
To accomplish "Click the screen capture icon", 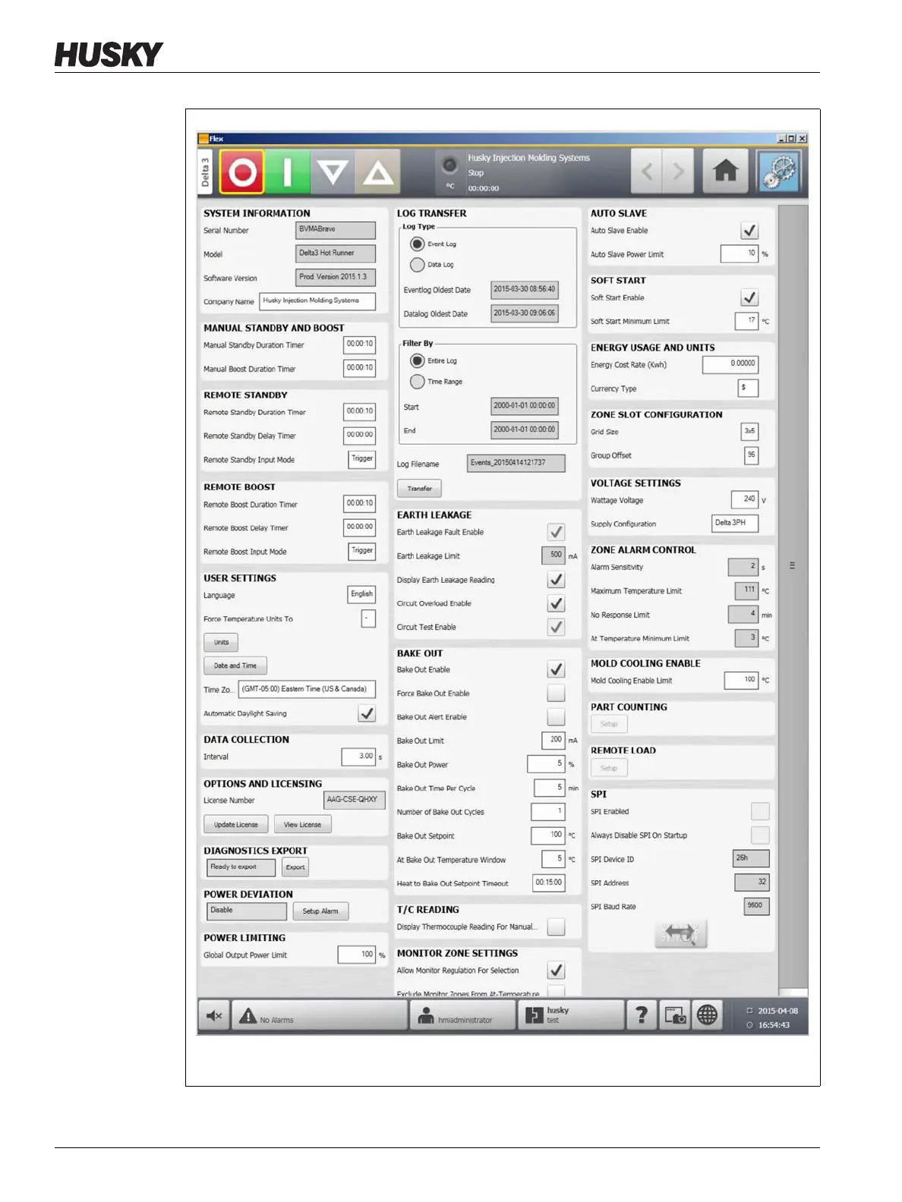I will [675, 1015].
